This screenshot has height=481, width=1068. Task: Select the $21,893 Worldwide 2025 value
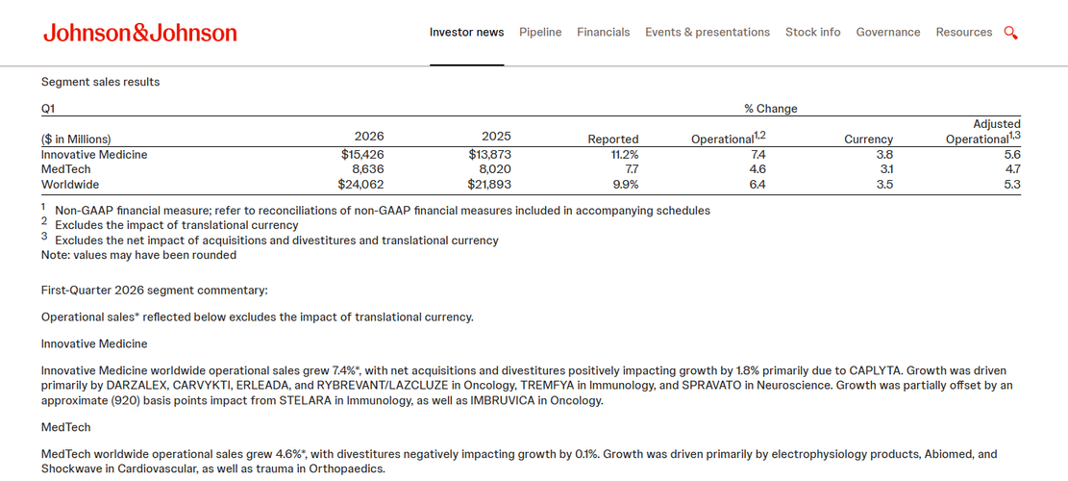tap(489, 184)
